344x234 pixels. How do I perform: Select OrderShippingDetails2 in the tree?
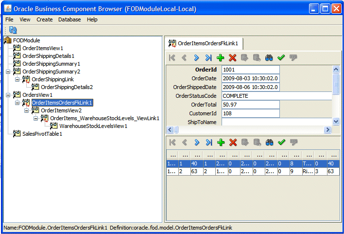67,87
